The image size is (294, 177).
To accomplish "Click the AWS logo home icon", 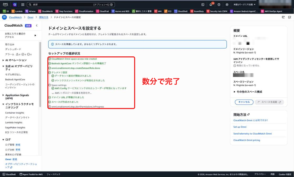I will point(5,4).
